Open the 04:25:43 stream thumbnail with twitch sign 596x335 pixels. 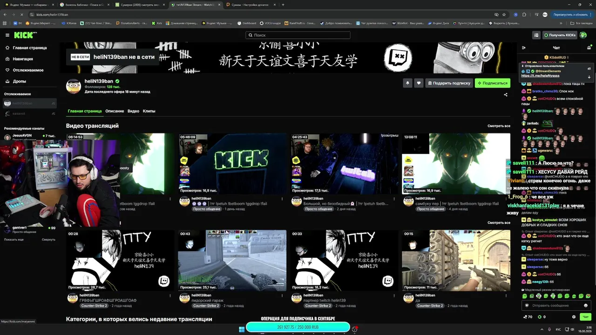point(345,164)
